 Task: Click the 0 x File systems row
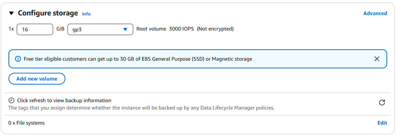click(x=198, y=123)
